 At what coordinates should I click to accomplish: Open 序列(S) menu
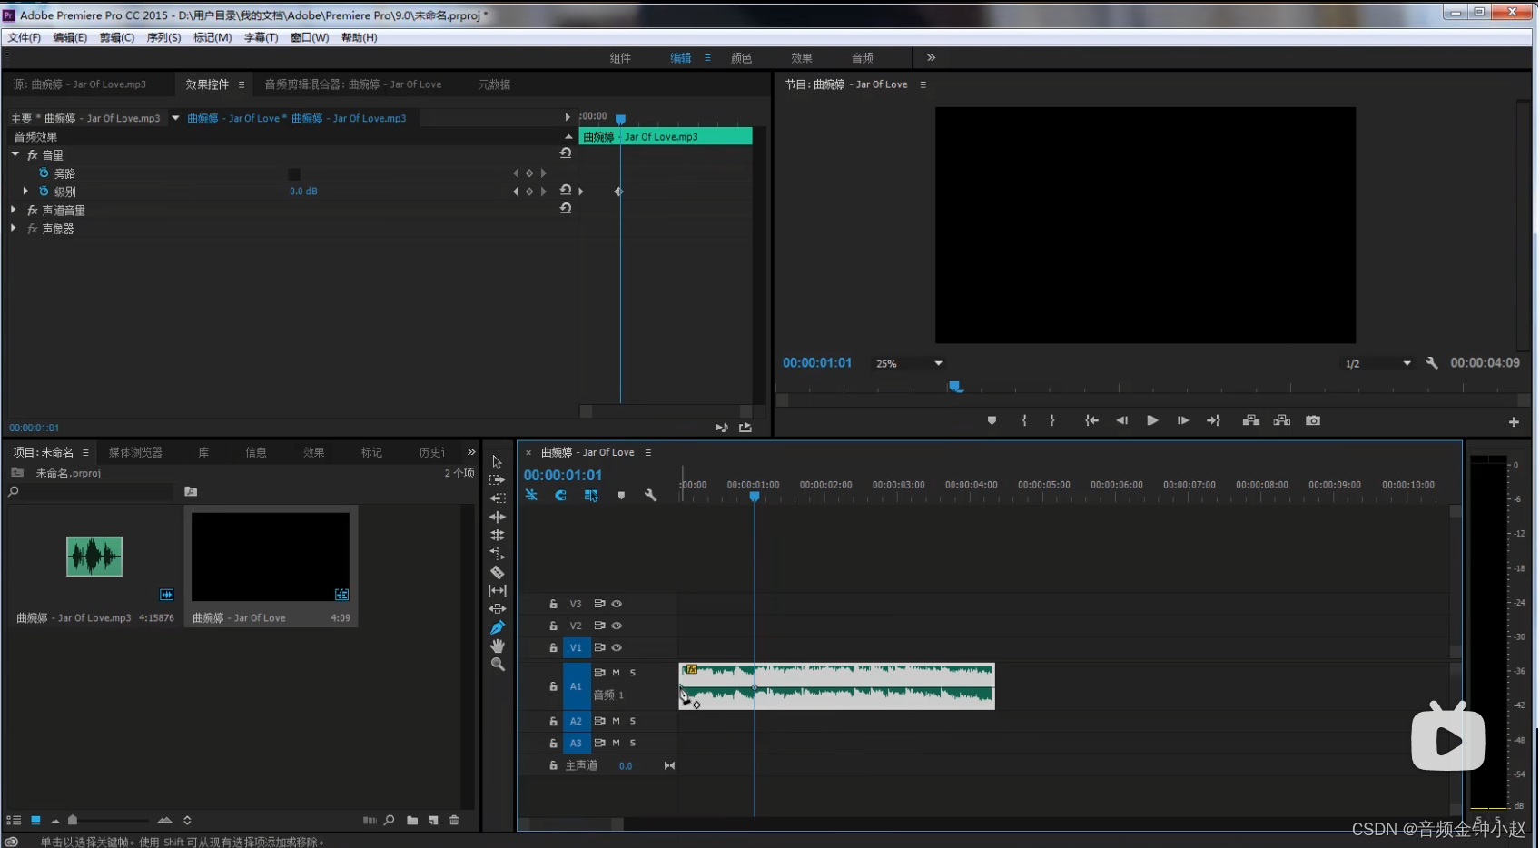point(163,37)
